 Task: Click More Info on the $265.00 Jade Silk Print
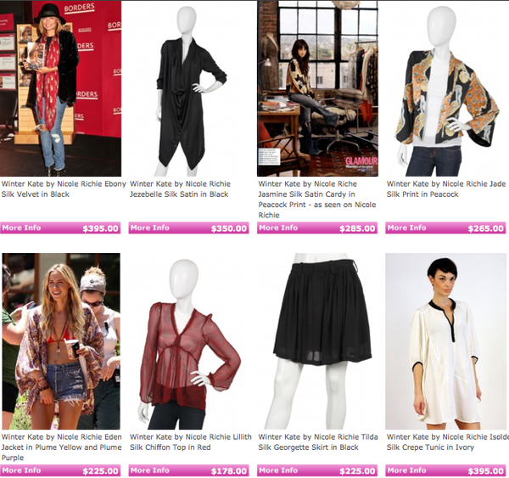[406, 228]
